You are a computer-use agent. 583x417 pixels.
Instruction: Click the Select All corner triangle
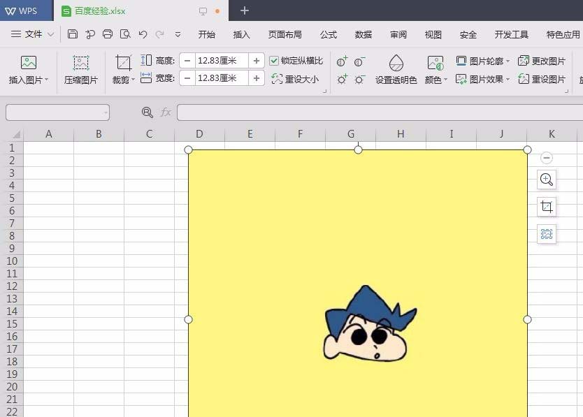coord(16,134)
